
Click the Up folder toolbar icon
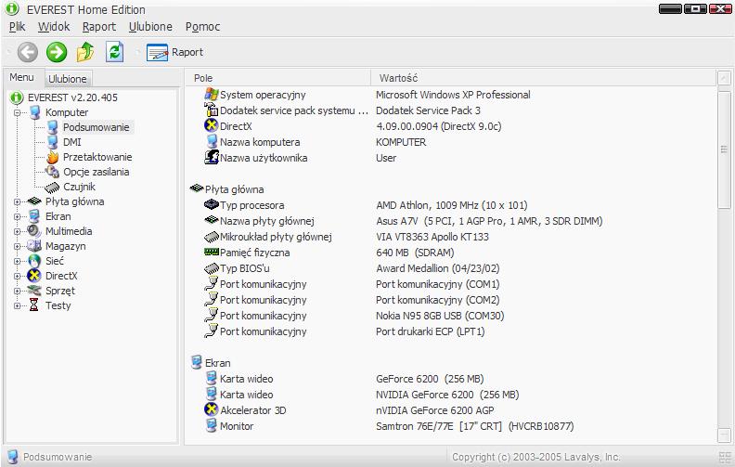85,52
